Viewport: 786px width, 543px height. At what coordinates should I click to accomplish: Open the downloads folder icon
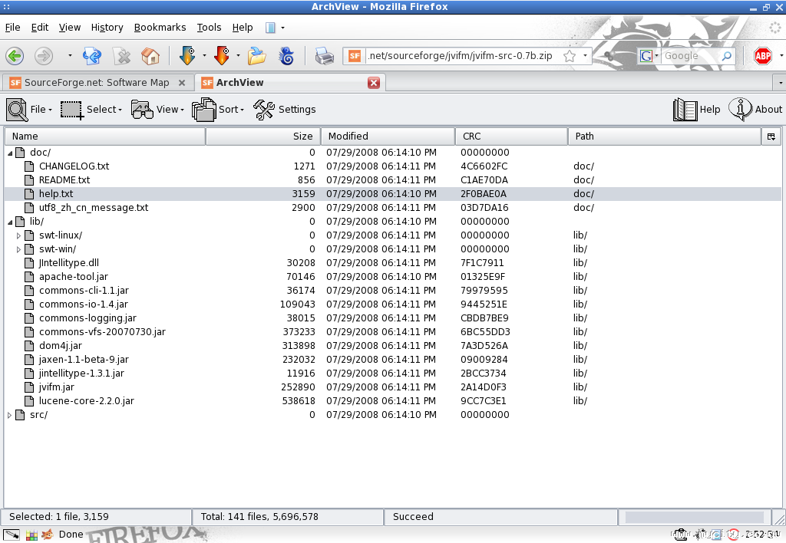tap(256, 55)
